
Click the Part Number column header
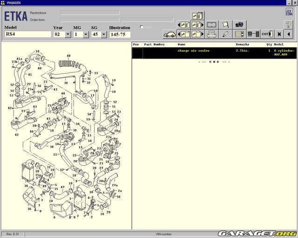[154, 45]
